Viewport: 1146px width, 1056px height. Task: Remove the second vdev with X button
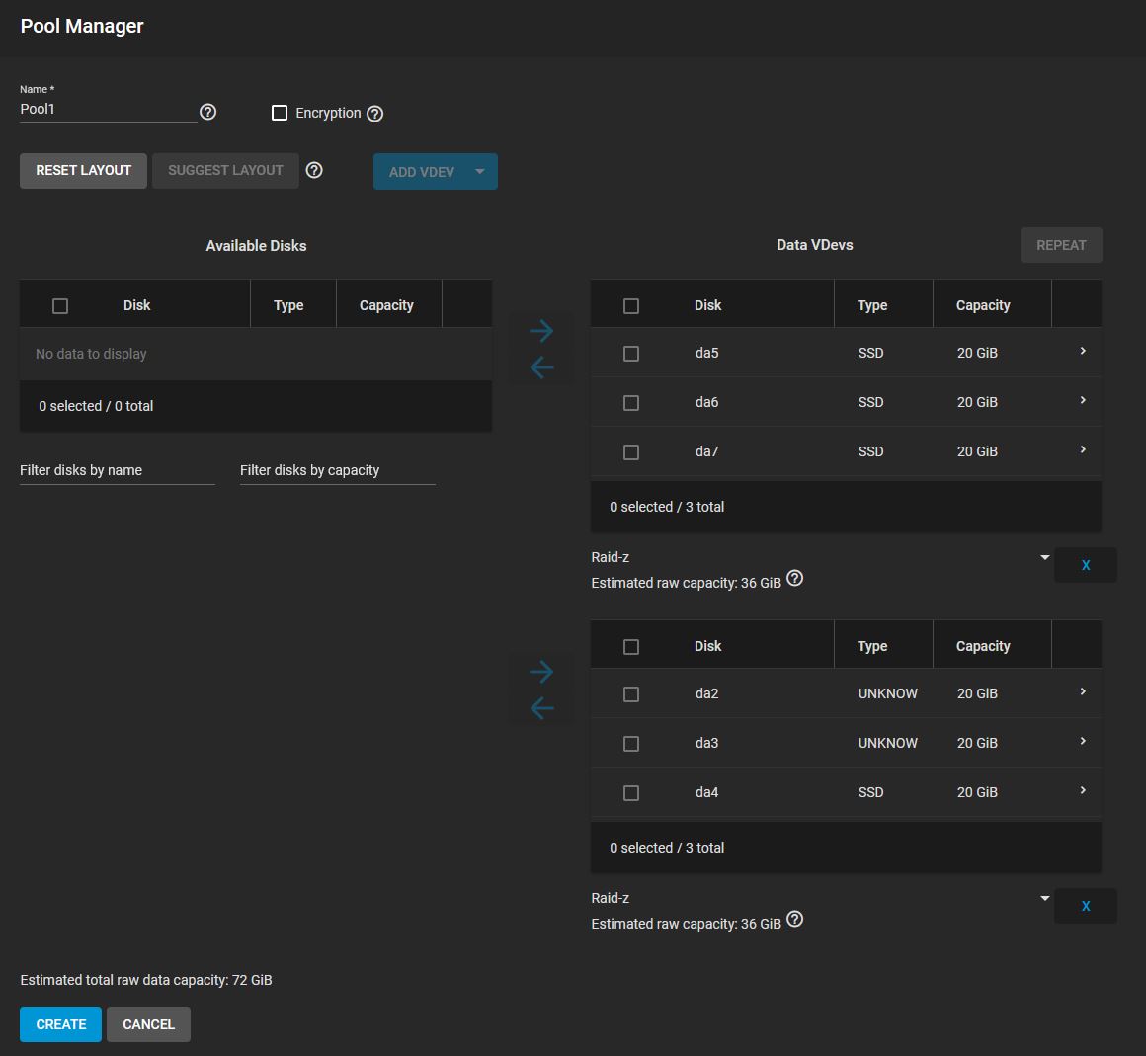click(1085, 906)
